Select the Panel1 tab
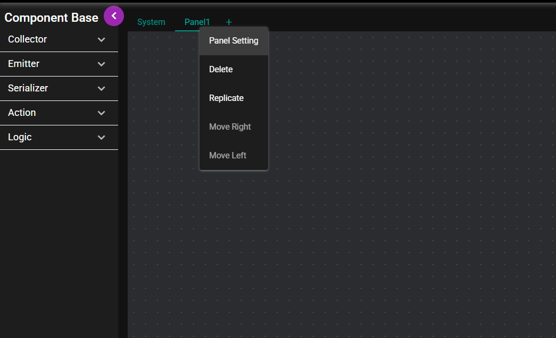This screenshot has width=556, height=338. click(x=196, y=22)
